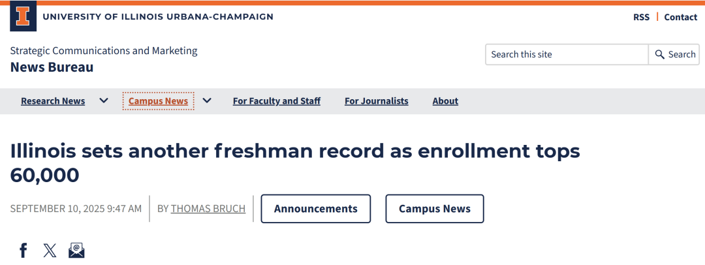
Task: Open the About page
Action: 445,101
